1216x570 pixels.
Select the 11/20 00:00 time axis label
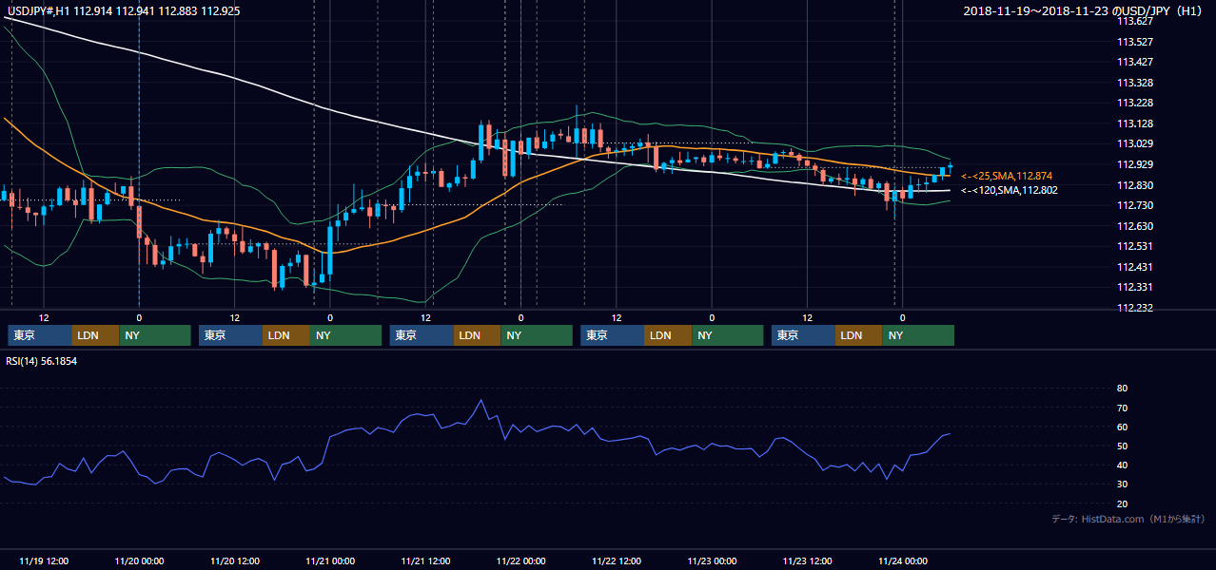coord(139,560)
